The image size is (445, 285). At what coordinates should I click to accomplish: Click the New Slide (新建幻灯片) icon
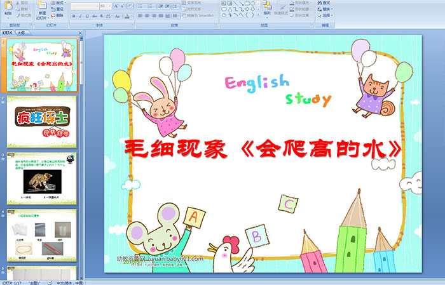coord(43,6)
